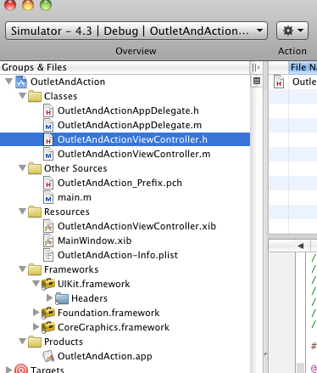Click the CoreGraphics.framework toolbox icon
The height and width of the screenshot is (373, 317).
coord(48,327)
